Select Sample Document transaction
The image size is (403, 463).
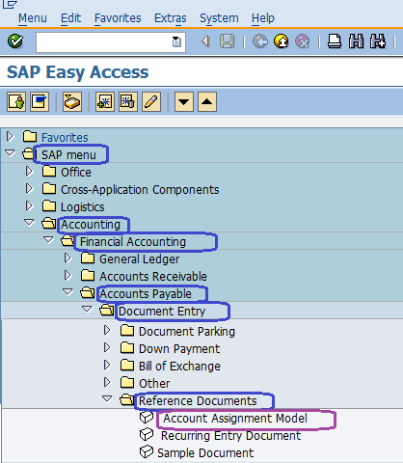[205, 453]
